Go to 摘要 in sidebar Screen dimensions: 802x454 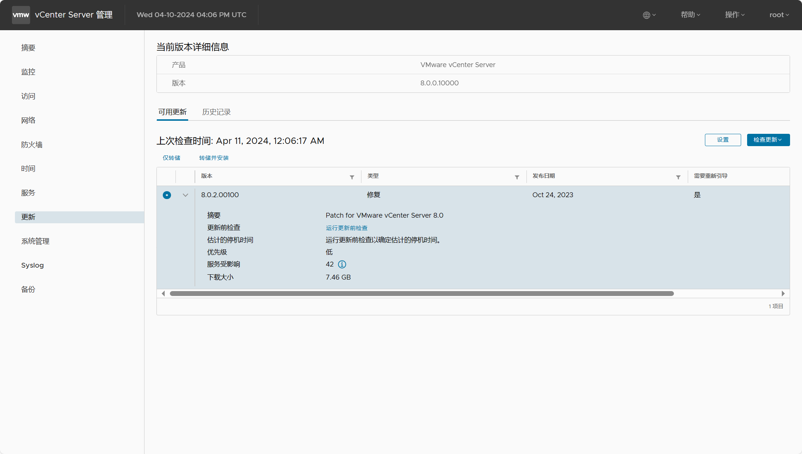[x=28, y=48]
